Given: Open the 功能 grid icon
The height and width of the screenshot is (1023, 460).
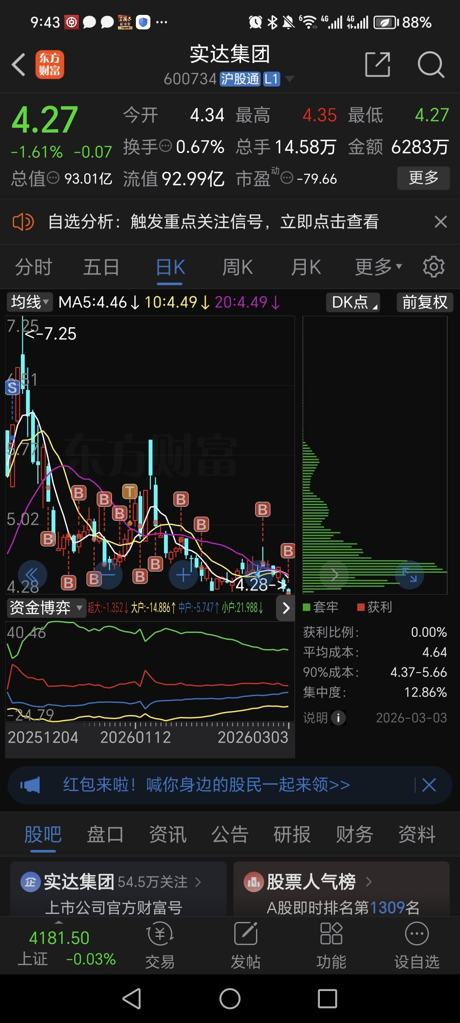Looking at the screenshot, I should 331,934.
